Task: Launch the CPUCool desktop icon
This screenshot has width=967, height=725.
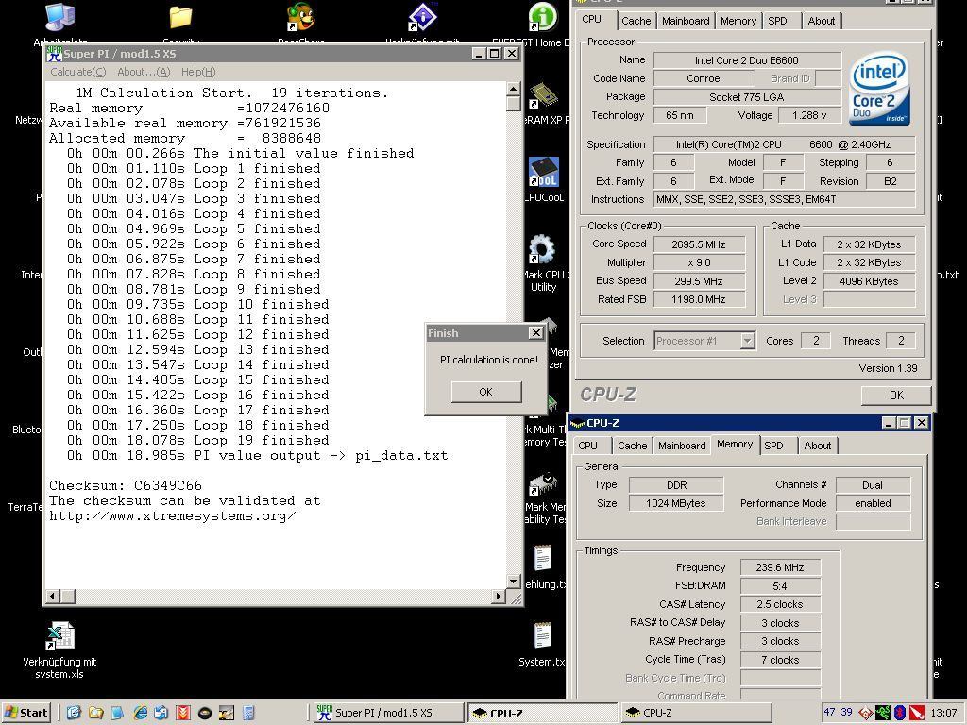Action: 543,173
